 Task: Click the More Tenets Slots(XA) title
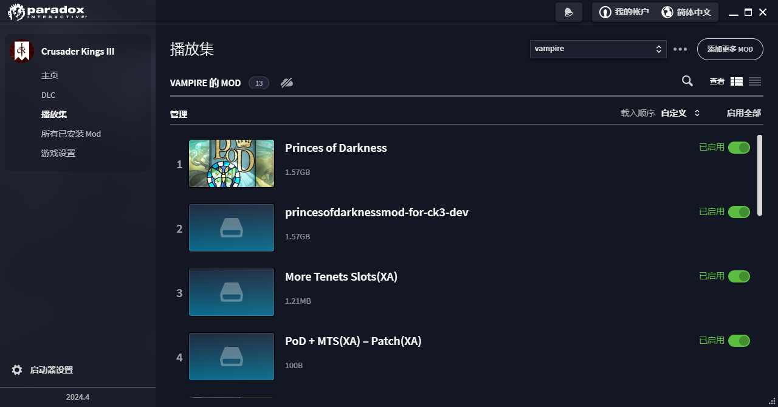(341, 276)
